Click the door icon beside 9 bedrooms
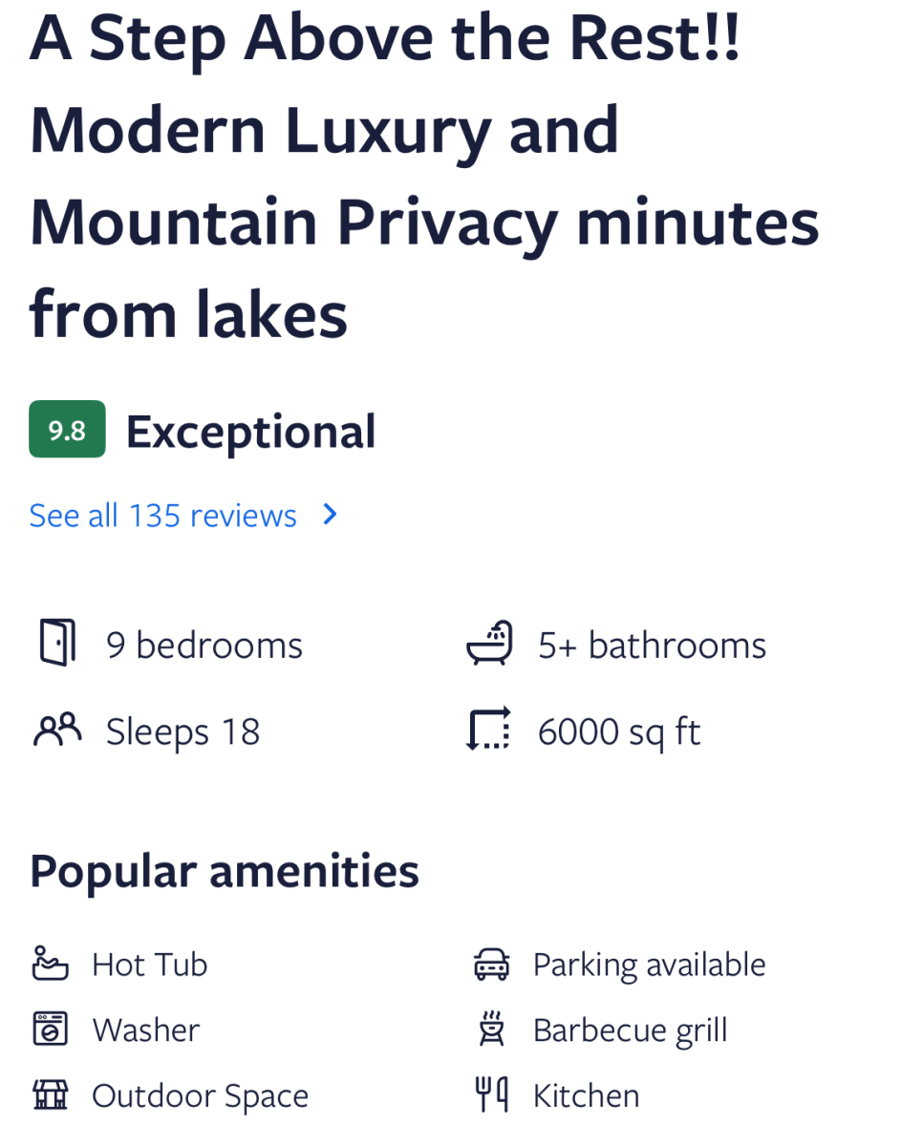 pos(57,643)
